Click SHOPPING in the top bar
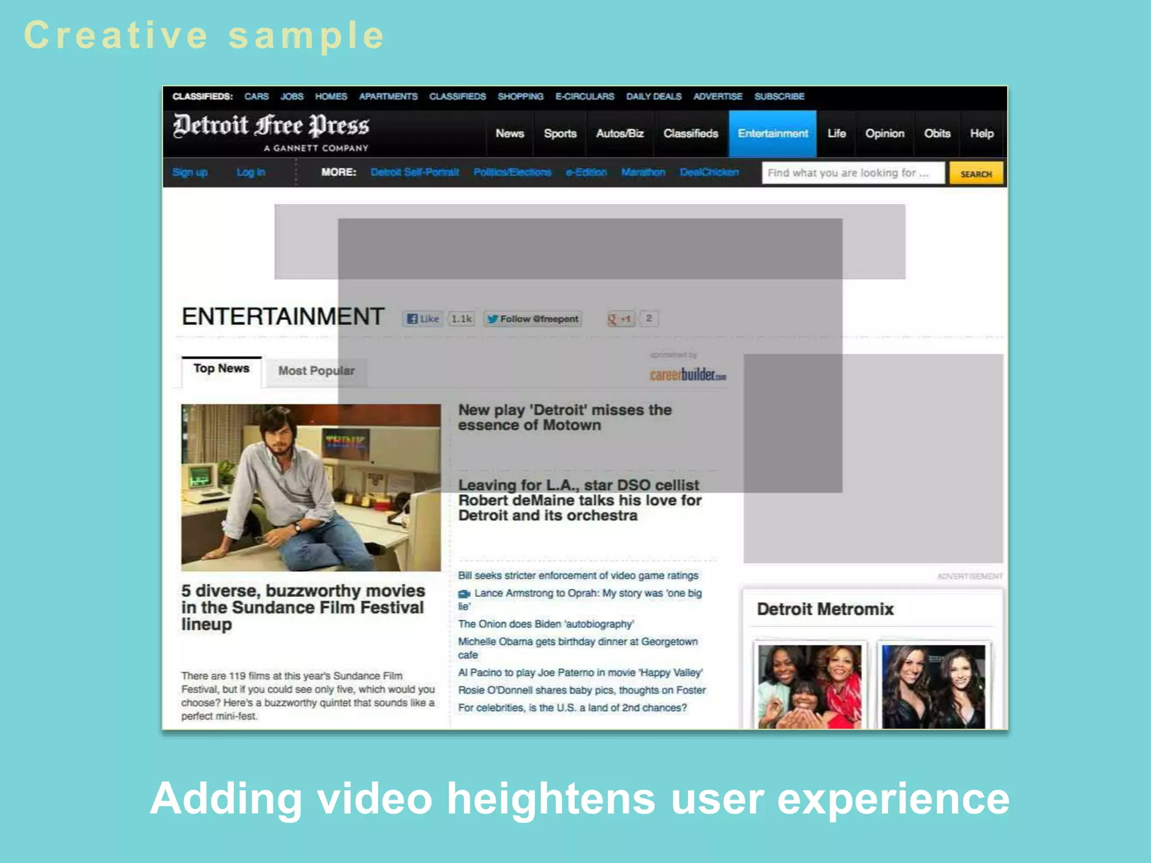 point(520,97)
